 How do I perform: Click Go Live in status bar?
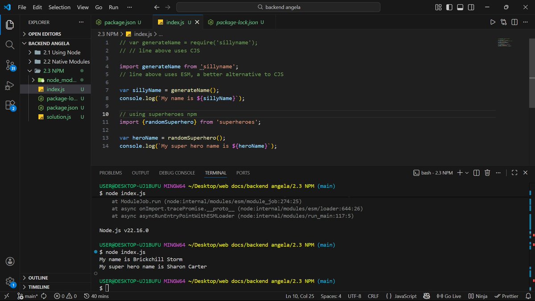pos(449,296)
